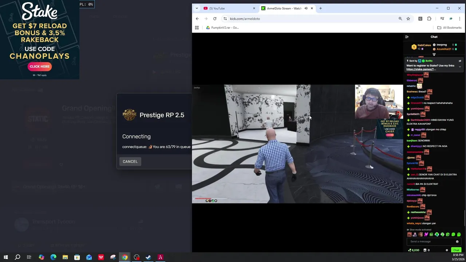Open Windows Start menu
This screenshot has height=262, width=466.
[5, 257]
